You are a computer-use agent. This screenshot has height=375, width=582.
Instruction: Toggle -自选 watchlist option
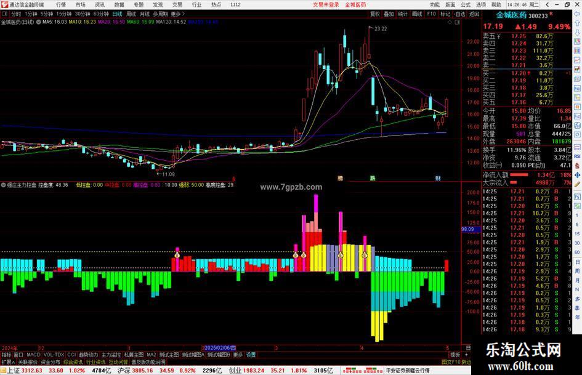click(459, 14)
